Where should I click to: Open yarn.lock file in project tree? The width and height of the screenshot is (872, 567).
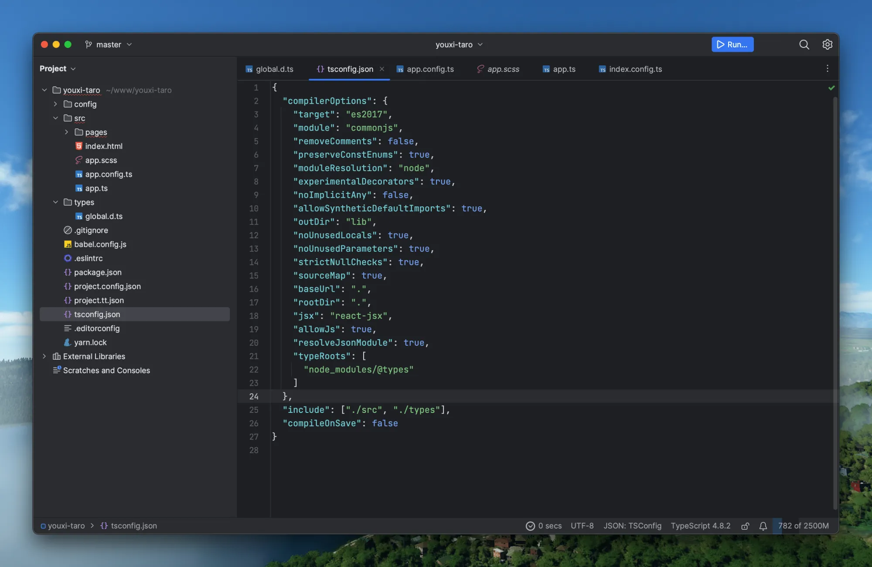(x=90, y=342)
